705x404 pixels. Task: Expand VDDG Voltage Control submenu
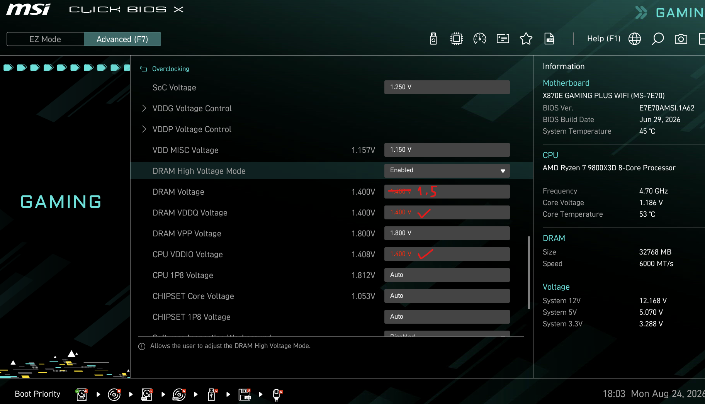[192, 109]
